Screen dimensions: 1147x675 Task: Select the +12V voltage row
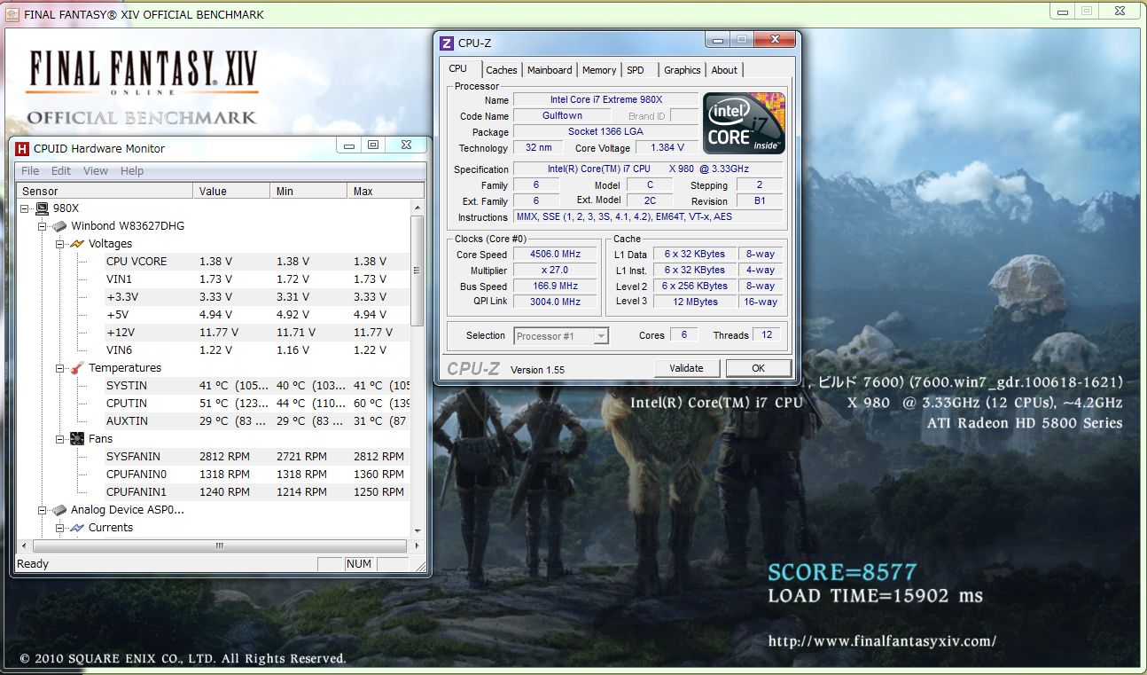pyautogui.click(x=257, y=333)
